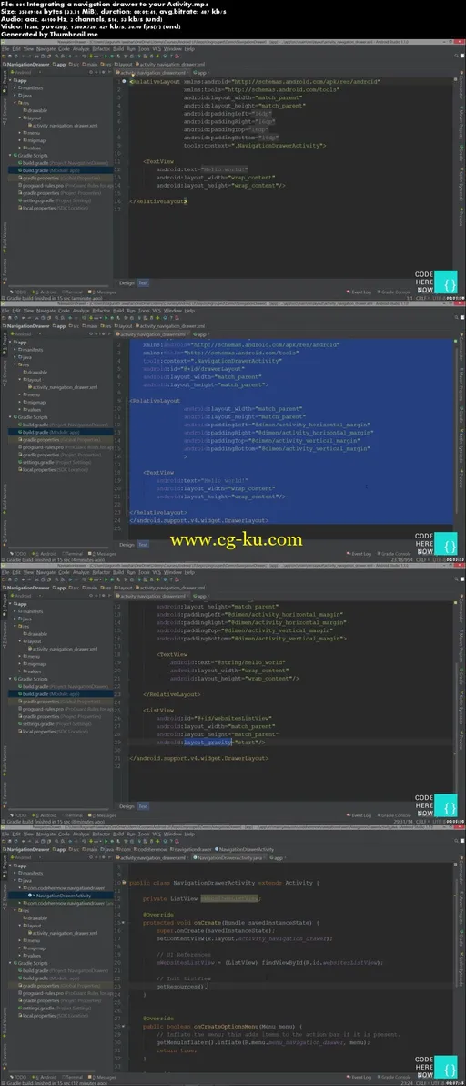This screenshot has width=466, height=1086.
Task: Collapse the res folder in second thumbnail
Action: pos(15,365)
